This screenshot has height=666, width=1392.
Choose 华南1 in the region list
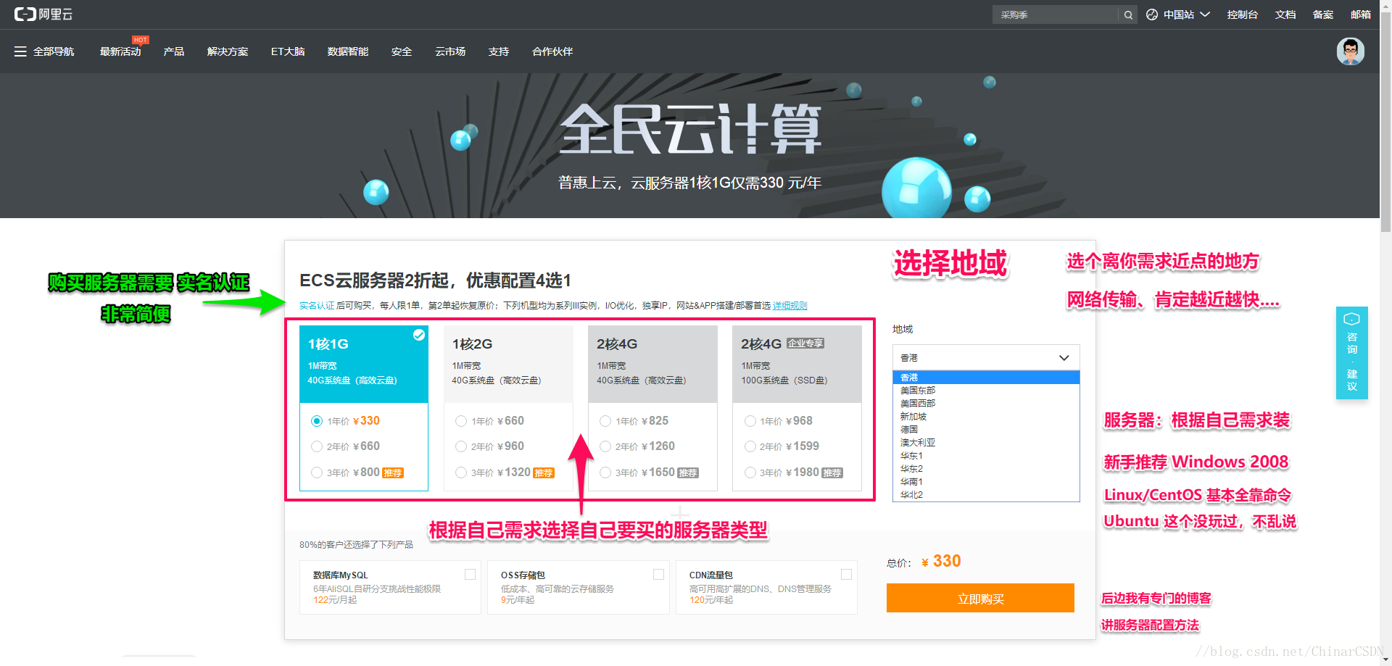pyautogui.click(x=986, y=482)
